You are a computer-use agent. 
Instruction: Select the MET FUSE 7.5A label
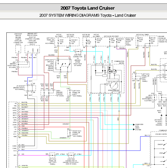point(113,40)
